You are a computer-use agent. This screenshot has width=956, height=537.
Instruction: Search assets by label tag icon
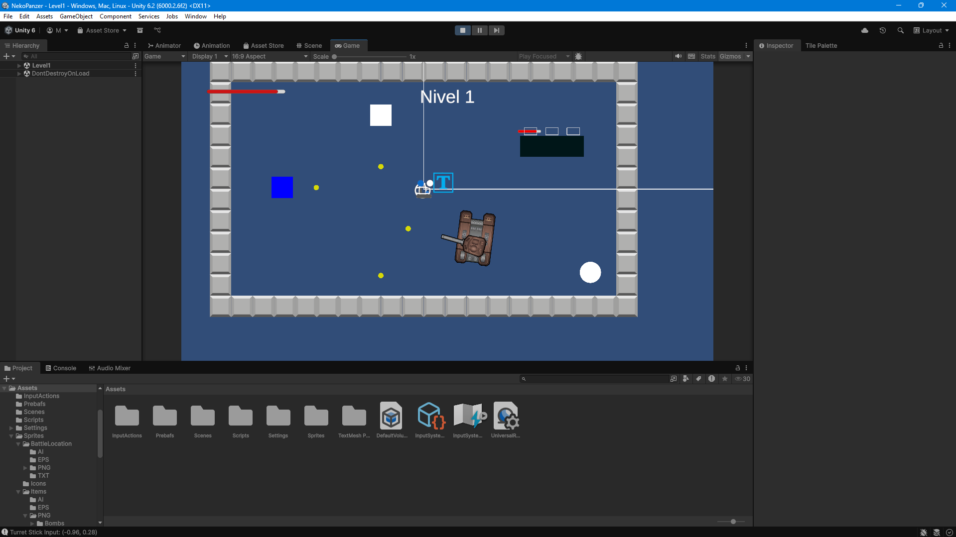point(699,379)
